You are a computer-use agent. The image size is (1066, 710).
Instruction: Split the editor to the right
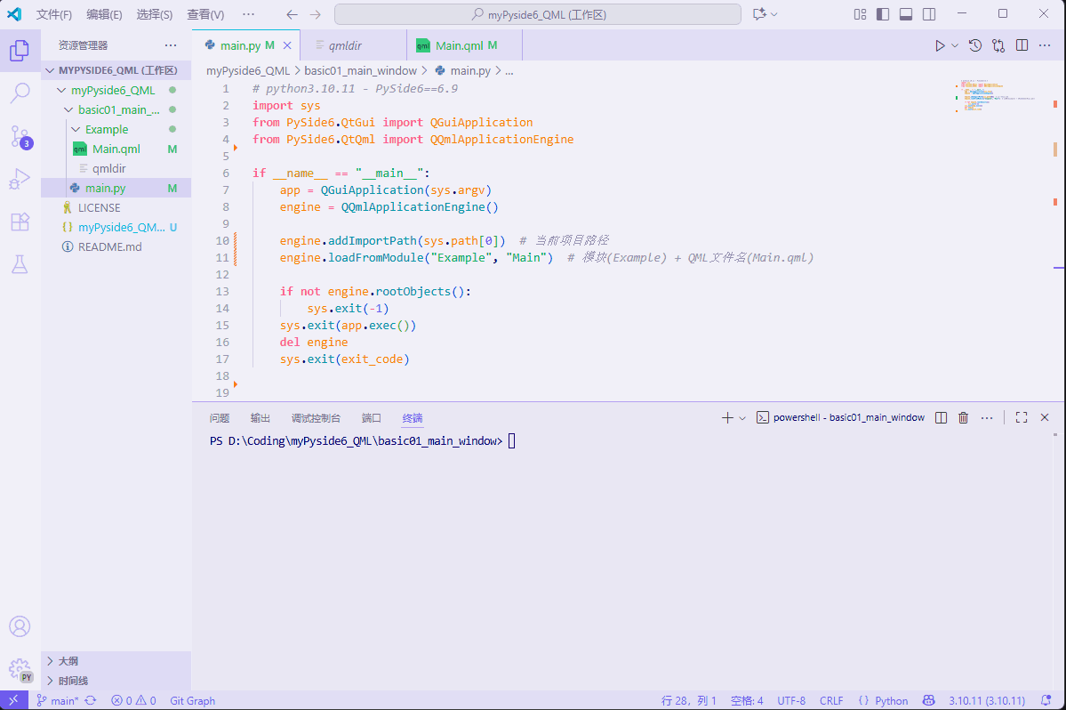(1022, 45)
